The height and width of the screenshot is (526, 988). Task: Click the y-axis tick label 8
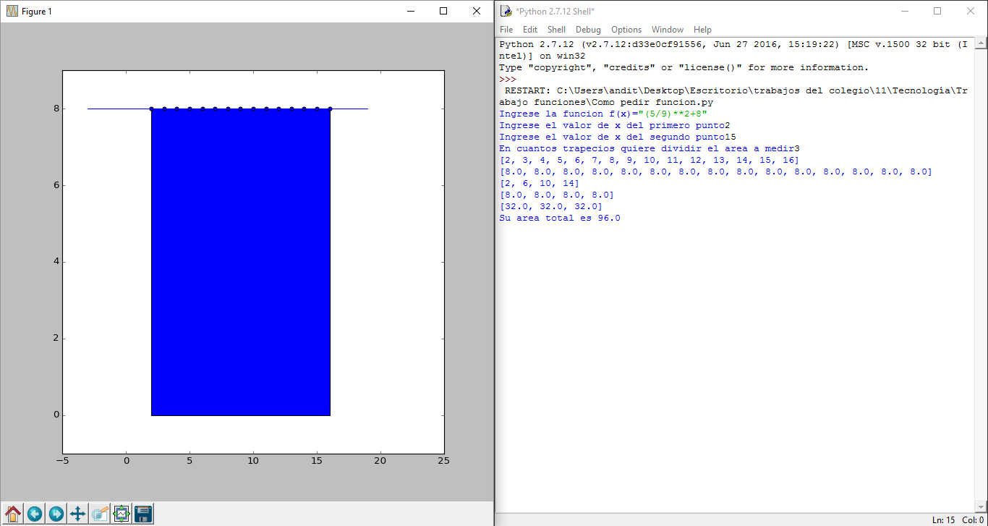(x=55, y=109)
